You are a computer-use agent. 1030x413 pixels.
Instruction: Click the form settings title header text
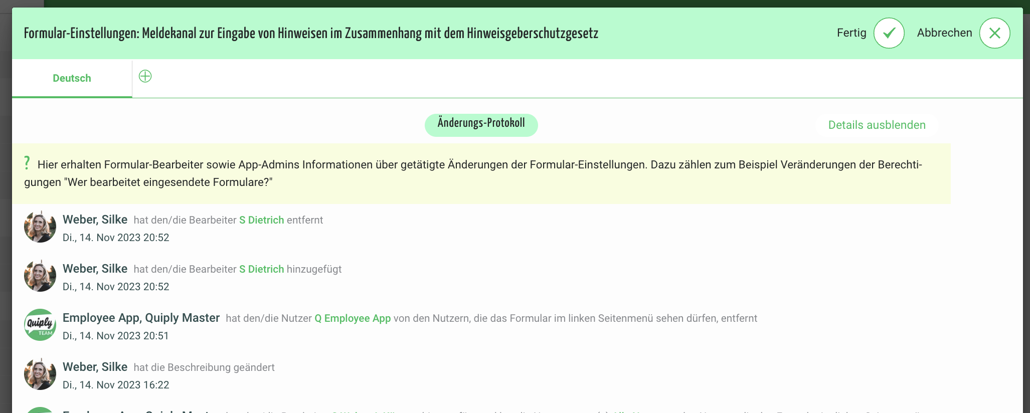(311, 34)
